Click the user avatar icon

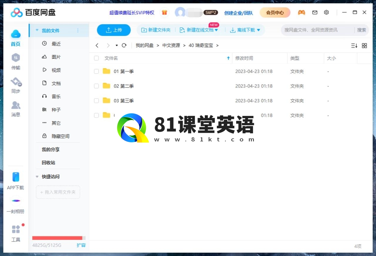pyautogui.click(x=180, y=12)
